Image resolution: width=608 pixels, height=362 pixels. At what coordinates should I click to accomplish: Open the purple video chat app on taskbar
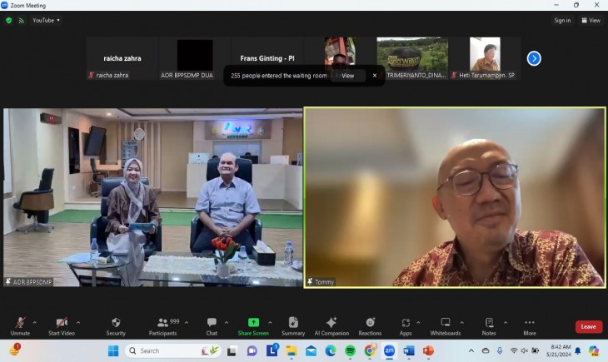(x=252, y=350)
